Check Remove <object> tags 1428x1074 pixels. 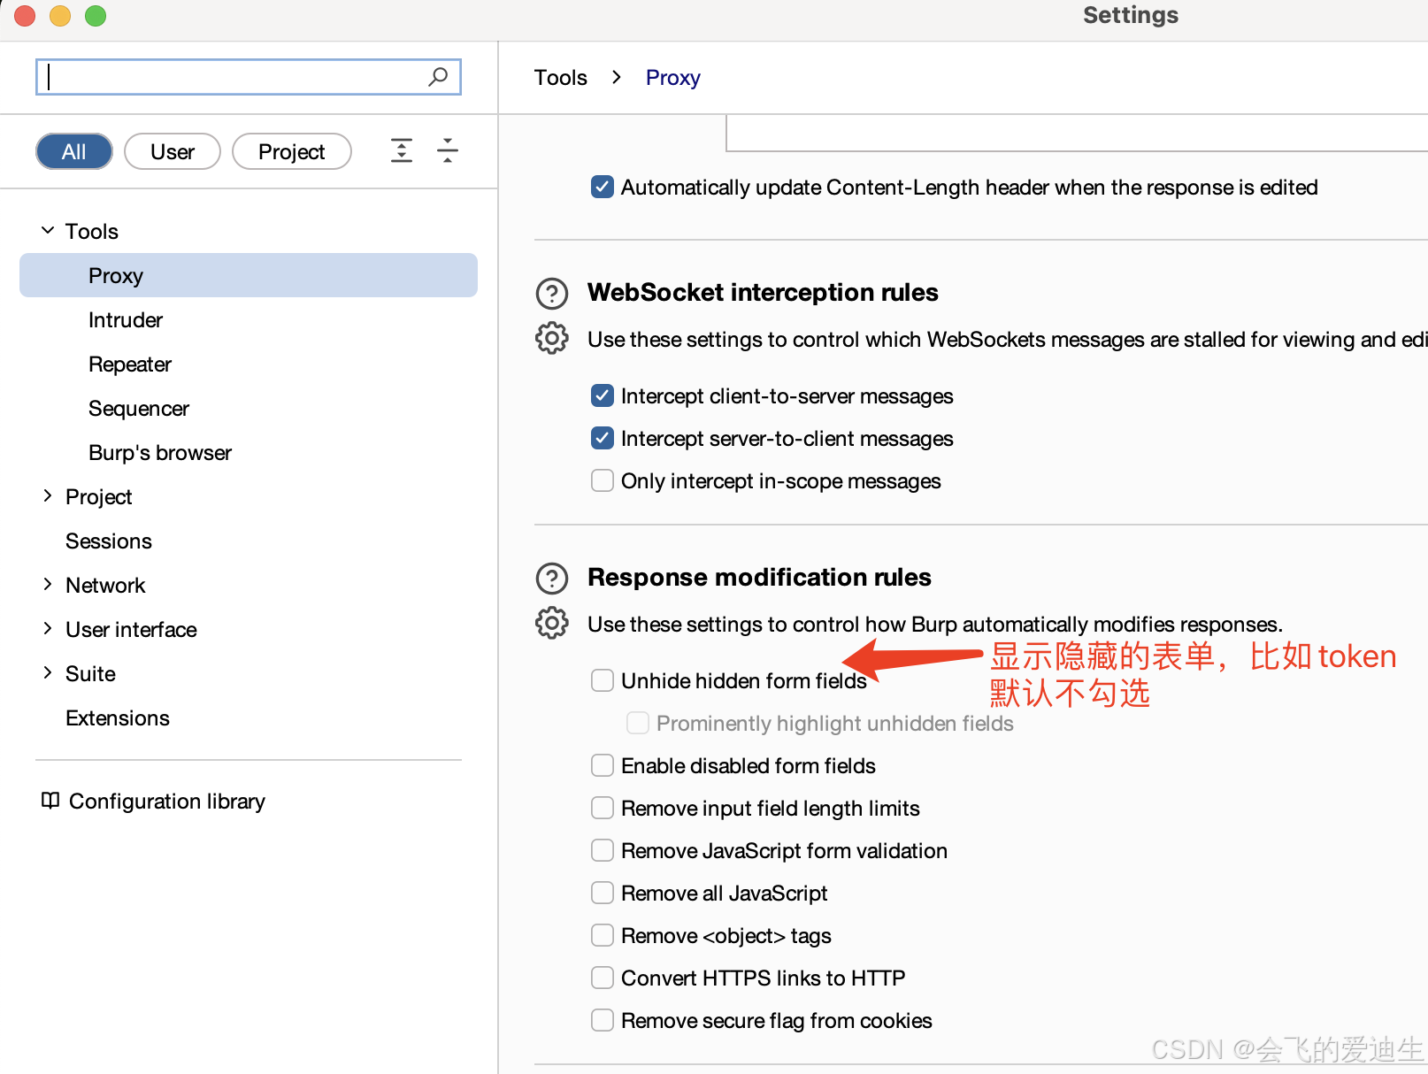(603, 935)
